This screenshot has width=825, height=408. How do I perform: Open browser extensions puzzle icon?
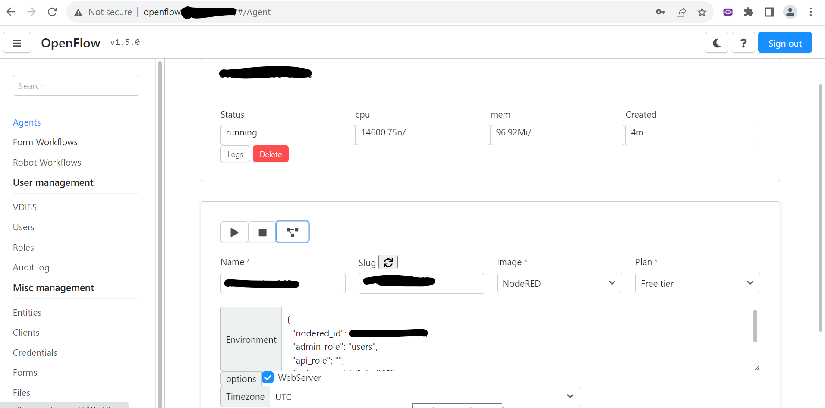click(749, 12)
